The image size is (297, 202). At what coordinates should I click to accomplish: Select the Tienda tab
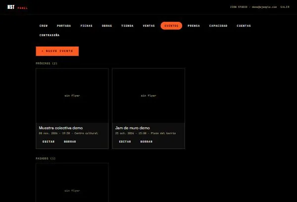coord(127,26)
